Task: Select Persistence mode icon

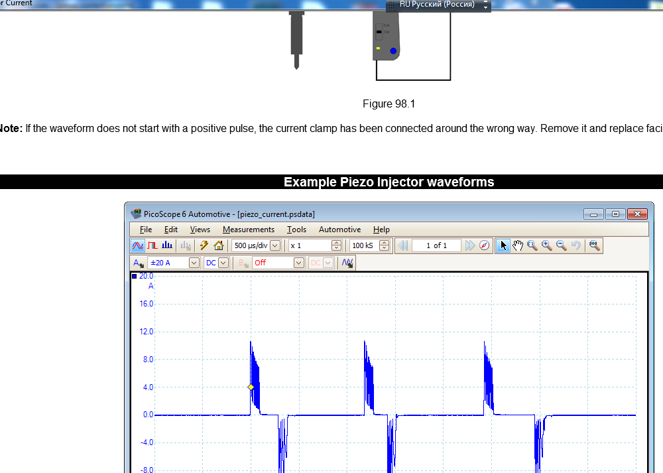Action: tap(152, 245)
